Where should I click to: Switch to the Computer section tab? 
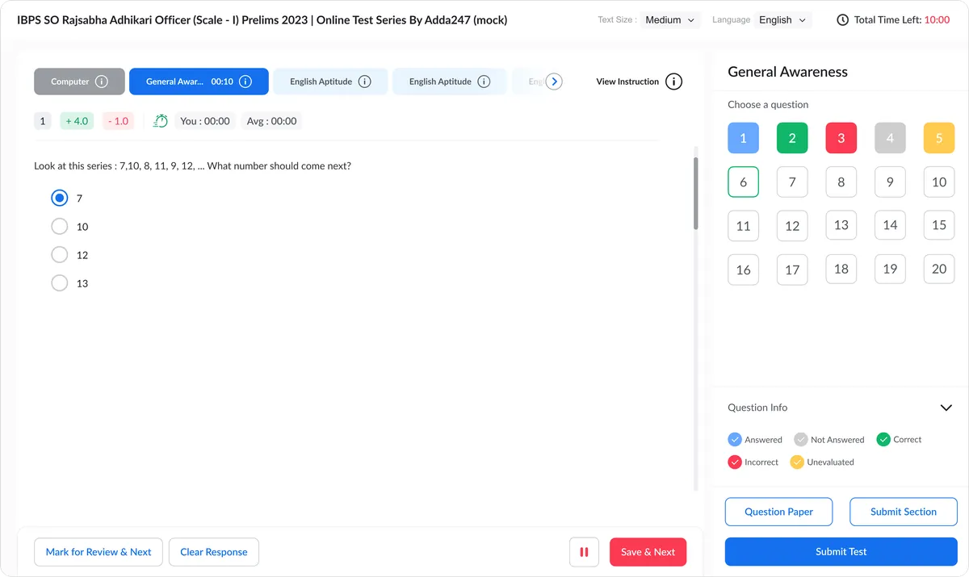coord(79,82)
